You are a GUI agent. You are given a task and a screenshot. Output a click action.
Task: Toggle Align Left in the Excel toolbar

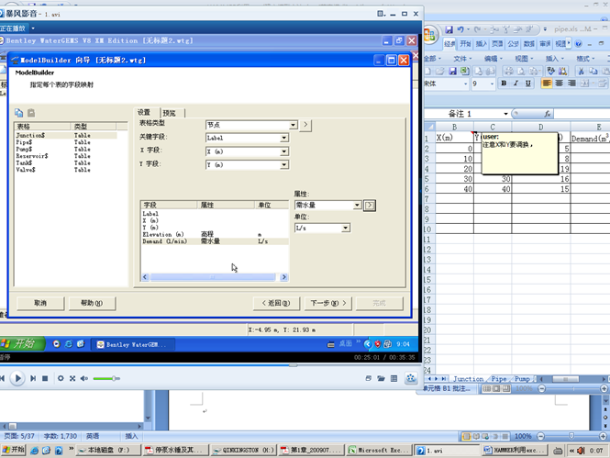coord(547,84)
